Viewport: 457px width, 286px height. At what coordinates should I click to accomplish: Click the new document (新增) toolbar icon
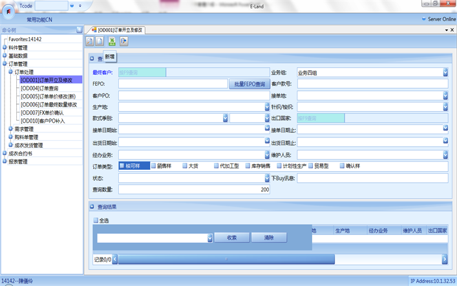pos(100,41)
